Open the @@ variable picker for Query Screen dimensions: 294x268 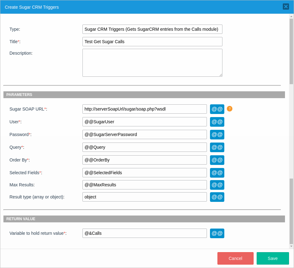click(x=217, y=147)
